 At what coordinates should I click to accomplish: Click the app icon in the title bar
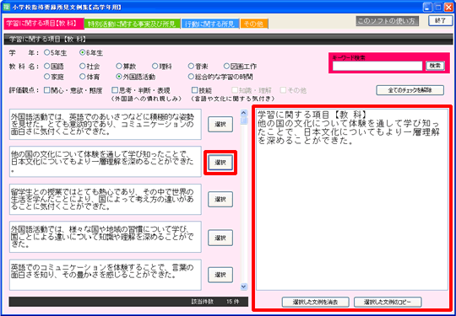[x=7, y=8]
